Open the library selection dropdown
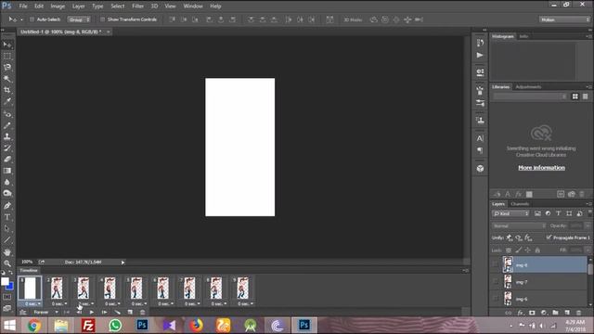Viewport: 594px width, 334px height. coord(530,96)
